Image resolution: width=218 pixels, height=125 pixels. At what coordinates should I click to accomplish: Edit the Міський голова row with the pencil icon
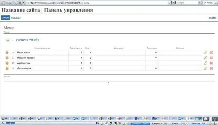point(205,58)
